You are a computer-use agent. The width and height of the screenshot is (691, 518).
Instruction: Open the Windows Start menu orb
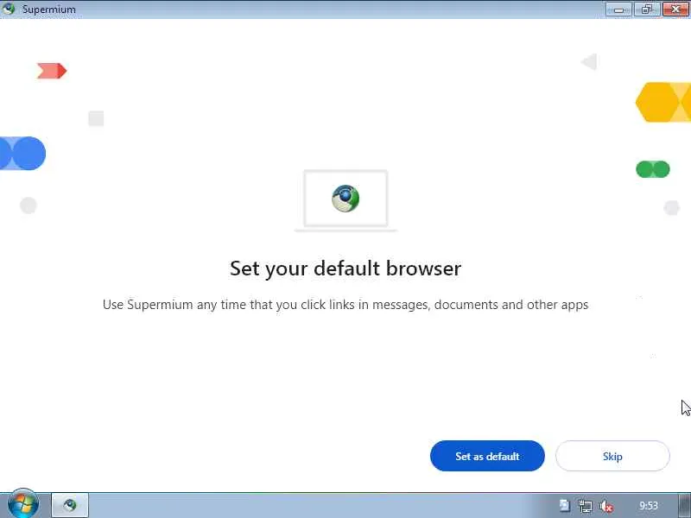pyautogui.click(x=23, y=504)
